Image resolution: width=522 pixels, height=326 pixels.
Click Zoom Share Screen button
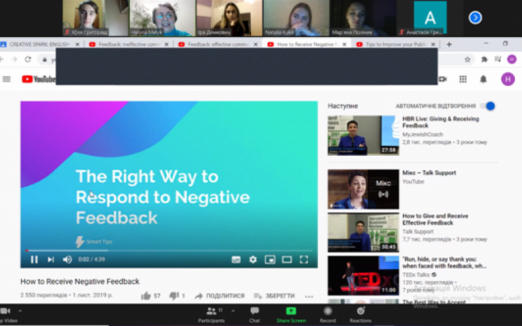coord(291,315)
